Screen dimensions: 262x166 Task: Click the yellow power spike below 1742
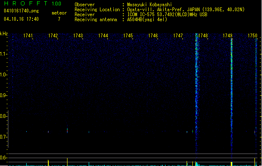(48, 163)
